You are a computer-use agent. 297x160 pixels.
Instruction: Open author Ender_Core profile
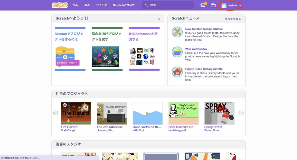211,130
